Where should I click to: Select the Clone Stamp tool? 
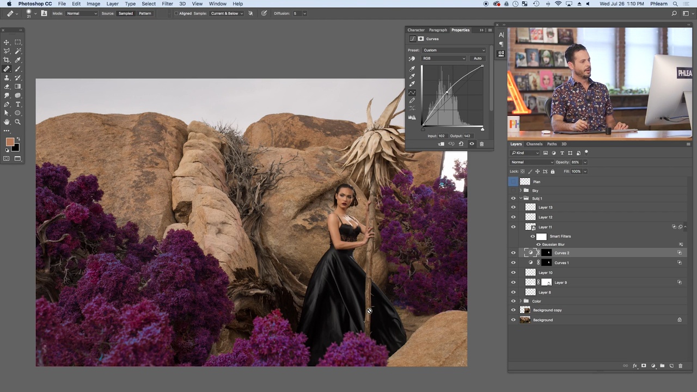(7, 78)
